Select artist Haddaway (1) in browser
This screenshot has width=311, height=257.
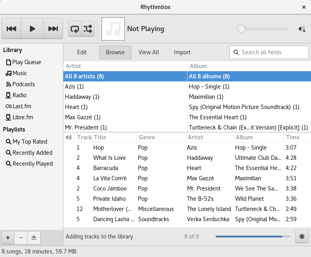click(x=125, y=97)
